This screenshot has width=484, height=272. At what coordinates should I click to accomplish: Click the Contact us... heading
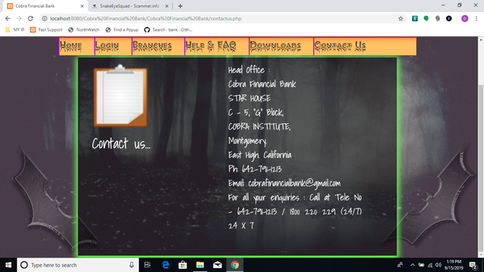click(x=121, y=144)
